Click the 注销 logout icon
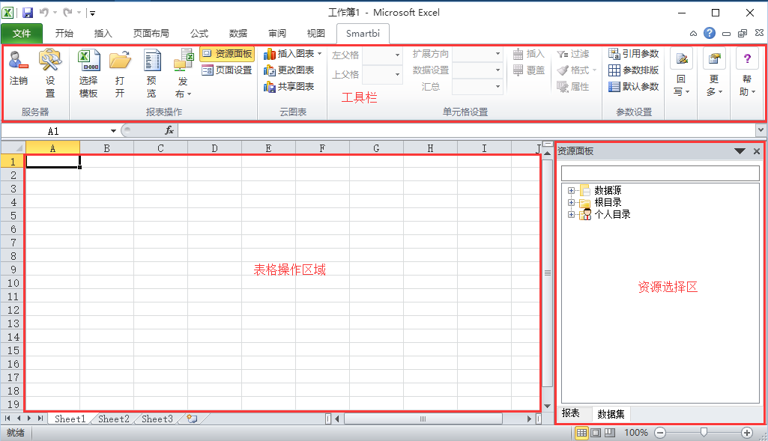 pos(19,61)
